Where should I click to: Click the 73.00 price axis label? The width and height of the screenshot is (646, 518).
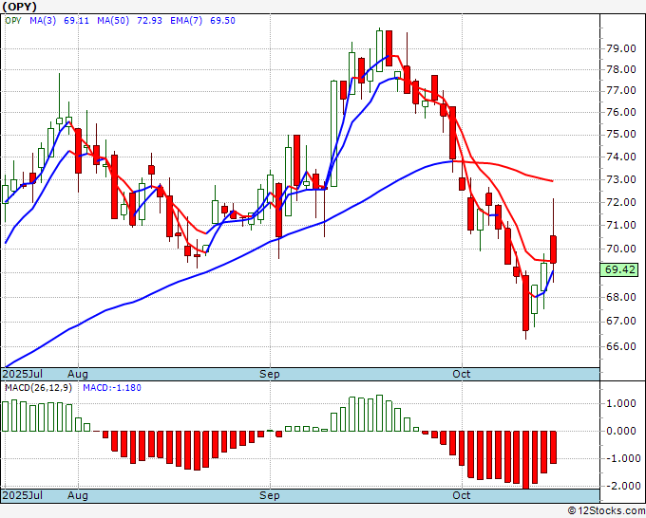[621, 179]
